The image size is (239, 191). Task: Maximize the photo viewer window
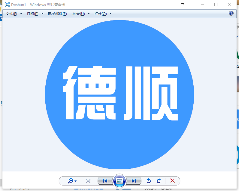[x=216, y=5]
